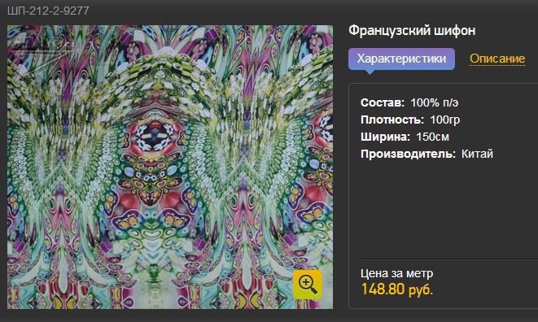Screen dimensions: 538x322
Task: Open the Характеристики tab
Action: click(401, 59)
